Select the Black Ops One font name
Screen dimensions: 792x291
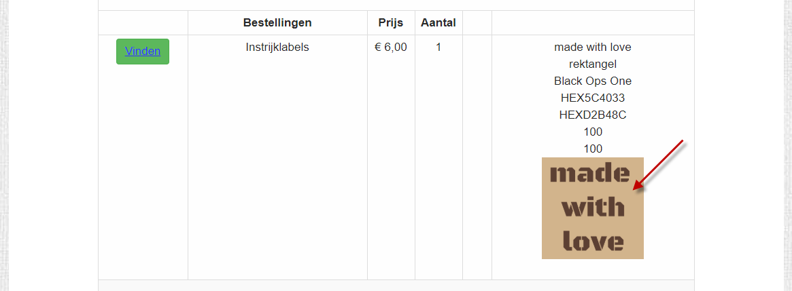tap(593, 81)
